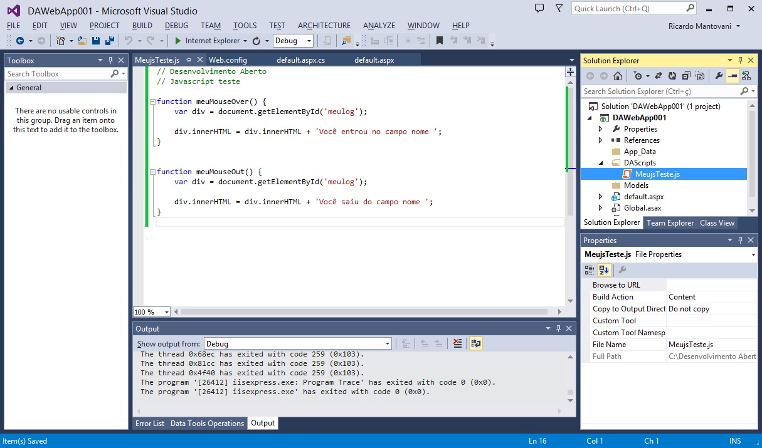Click the Clear All output icon
This screenshot has height=448, width=762.
[x=457, y=343]
